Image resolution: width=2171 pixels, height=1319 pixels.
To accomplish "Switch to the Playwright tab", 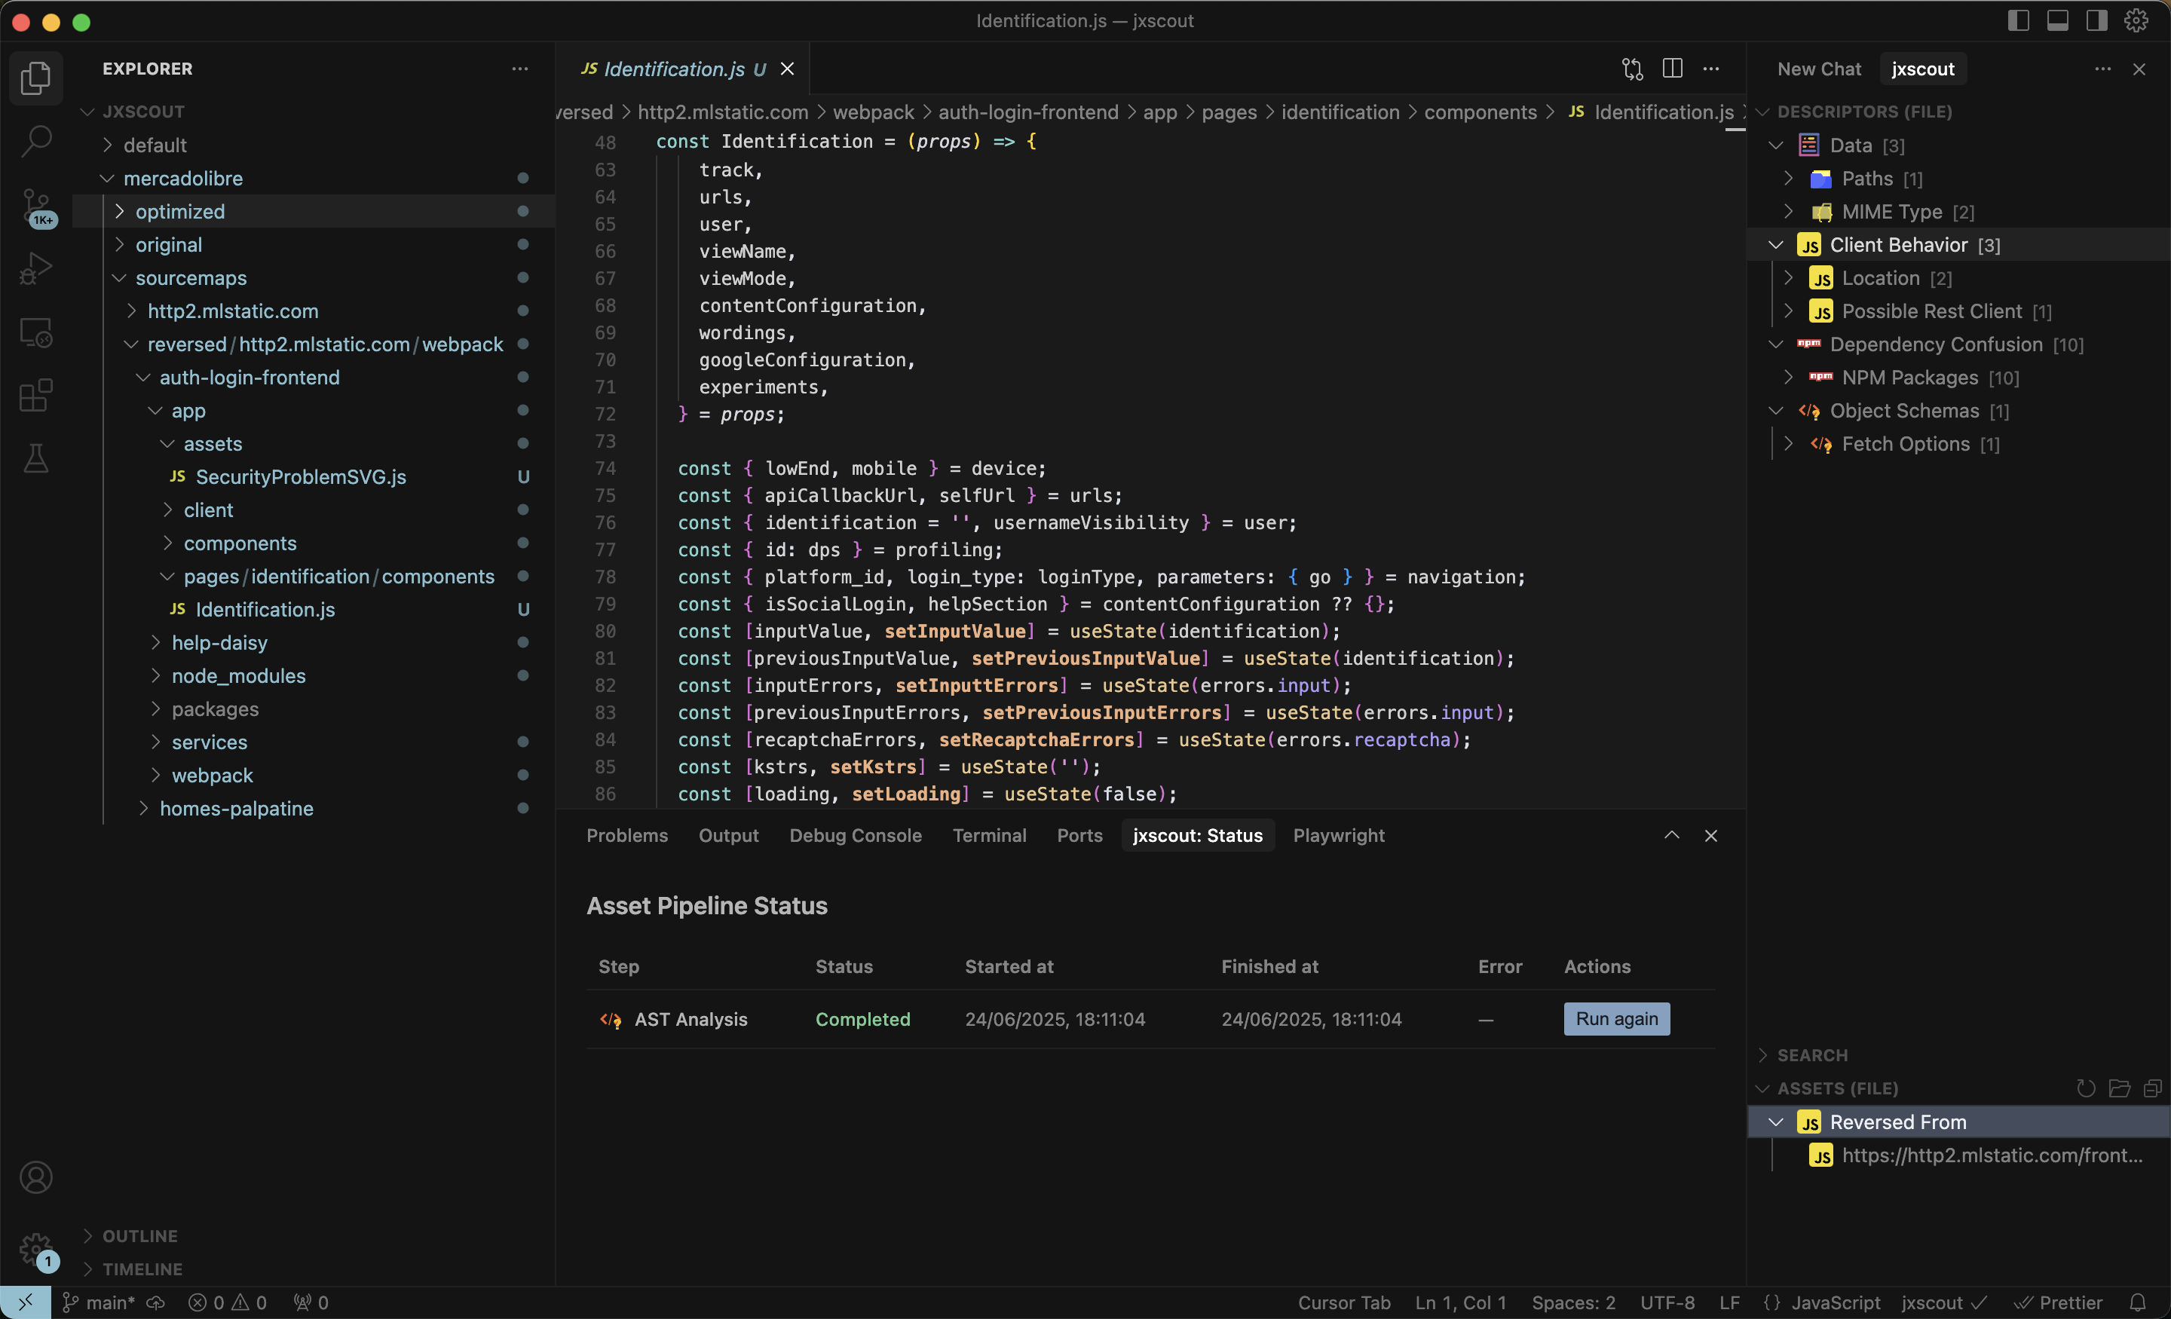I will (x=1338, y=835).
